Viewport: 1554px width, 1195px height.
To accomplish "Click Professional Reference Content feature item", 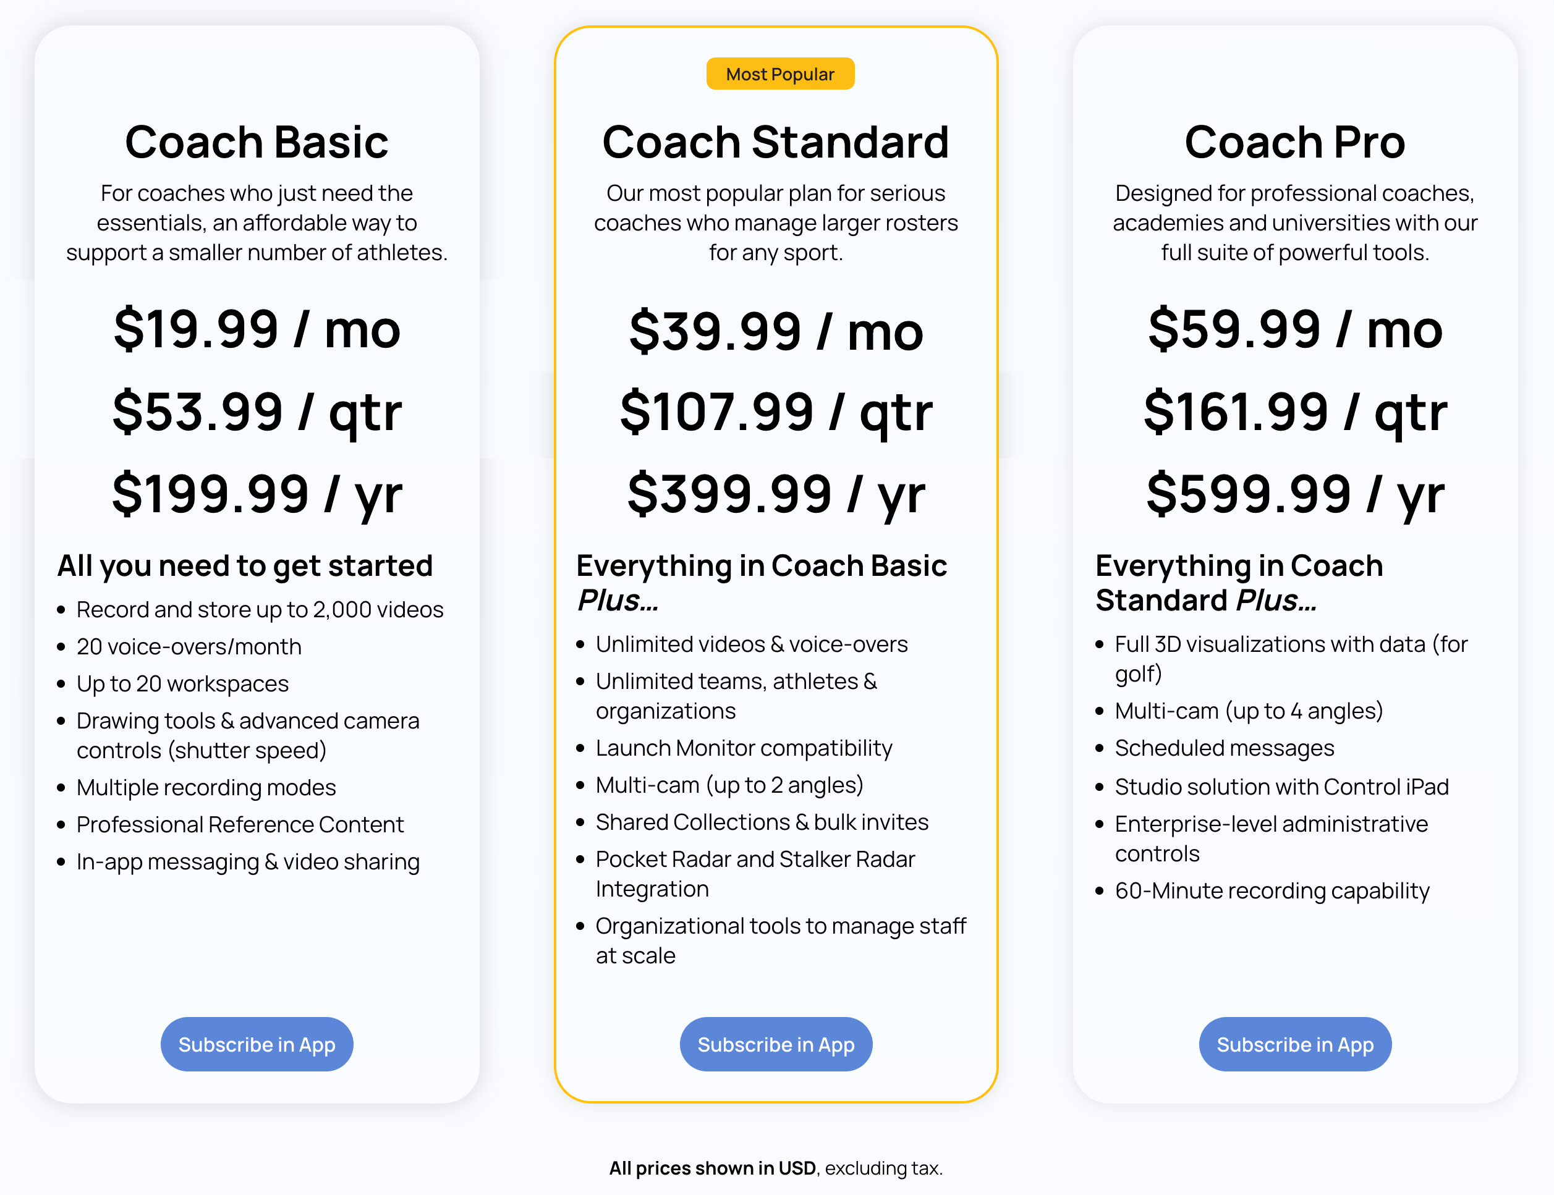I will pyautogui.click(x=240, y=824).
